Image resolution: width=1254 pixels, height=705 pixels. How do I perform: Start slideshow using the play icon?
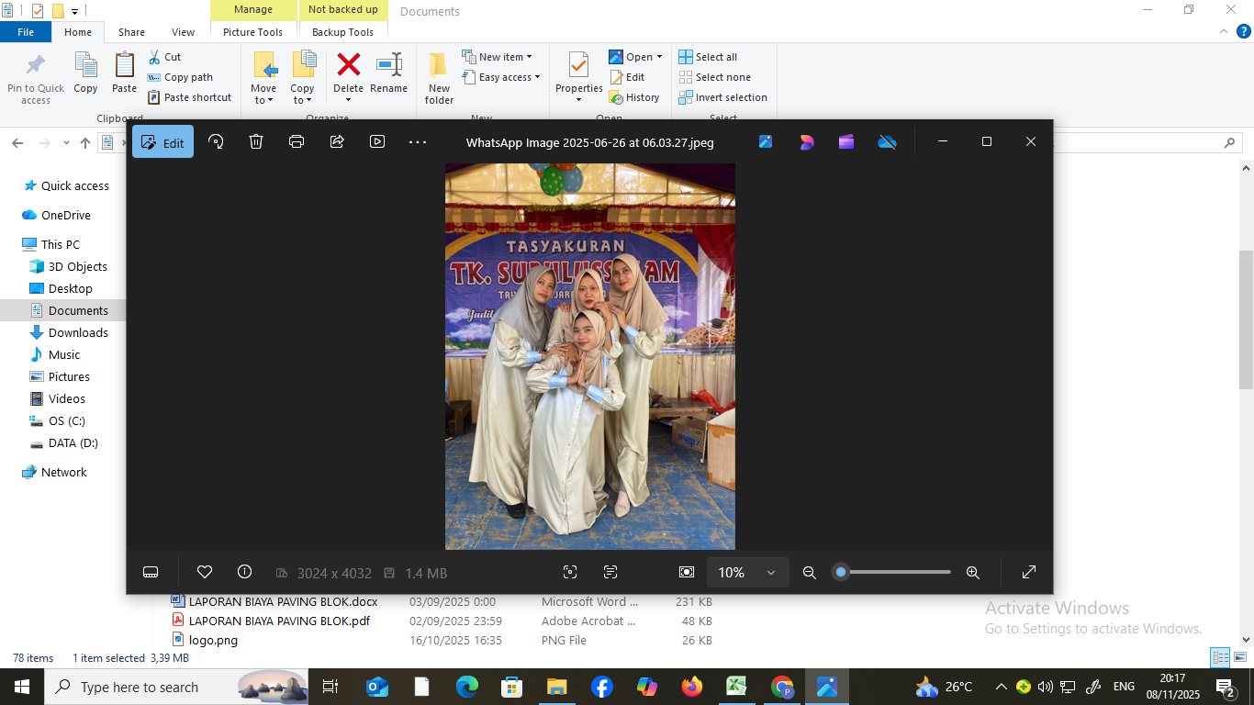click(x=377, y=141)
